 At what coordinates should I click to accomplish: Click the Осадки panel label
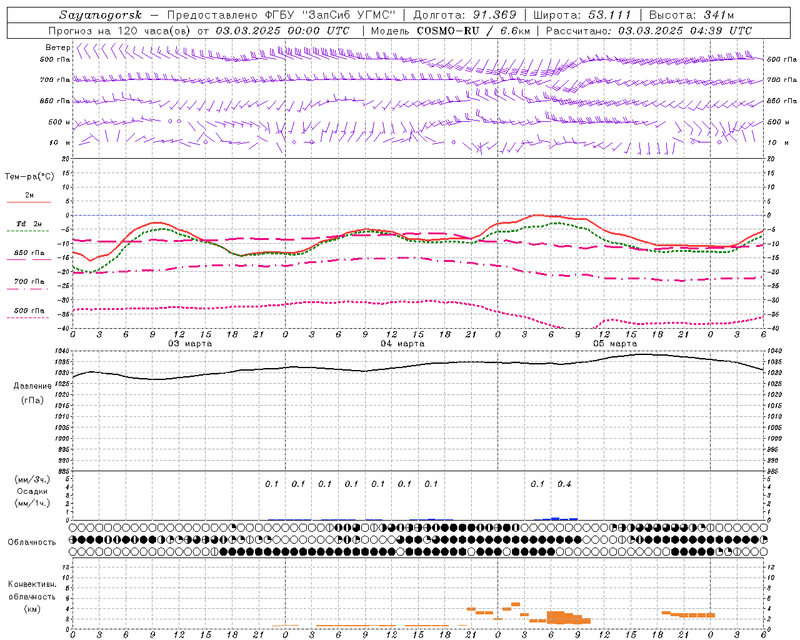pyautogui.click(x=32, y=491)
